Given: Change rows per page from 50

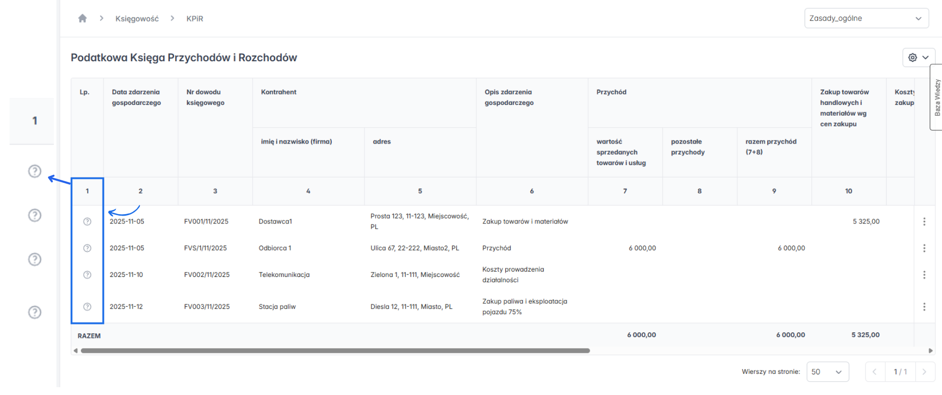Looking at the screenshot, I should (x=828, y=372).
